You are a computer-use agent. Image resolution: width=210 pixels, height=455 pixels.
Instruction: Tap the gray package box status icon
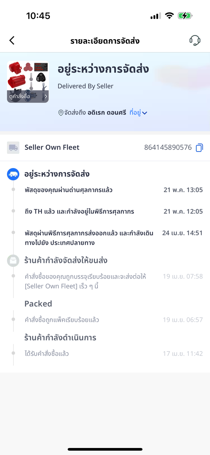[x=13, y=261]
